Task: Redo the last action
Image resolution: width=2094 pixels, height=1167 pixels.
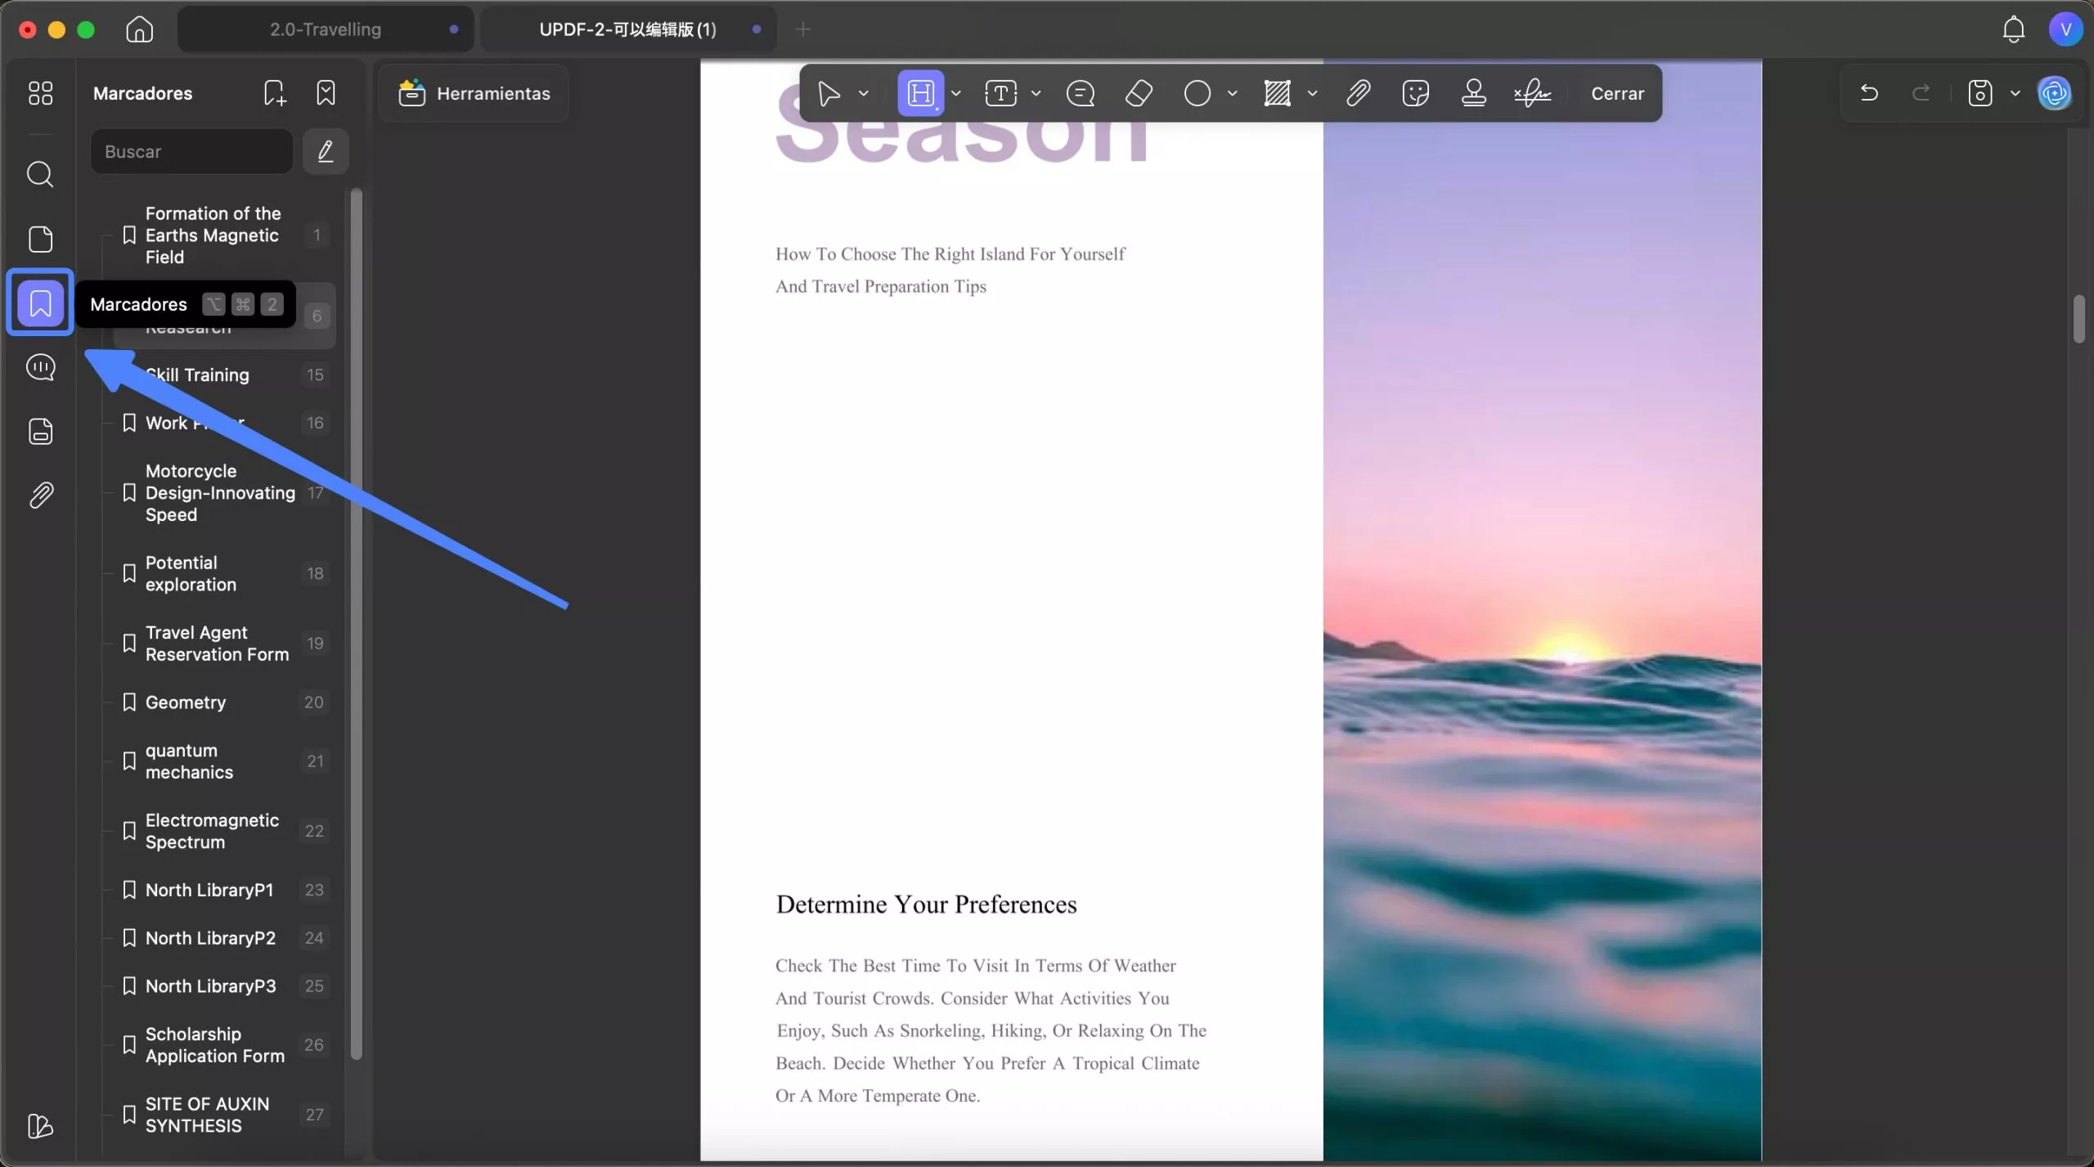Action: [1921, 93]
